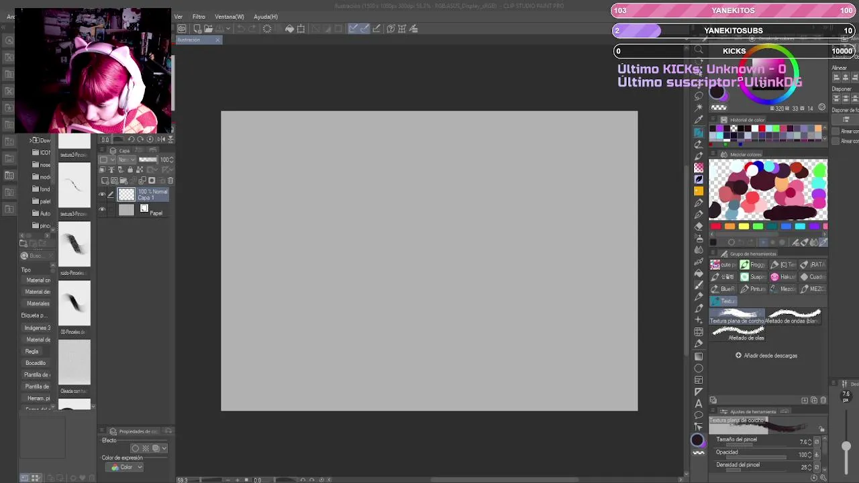Select the Balloon speech bubble tool

(x=699, y=415)
